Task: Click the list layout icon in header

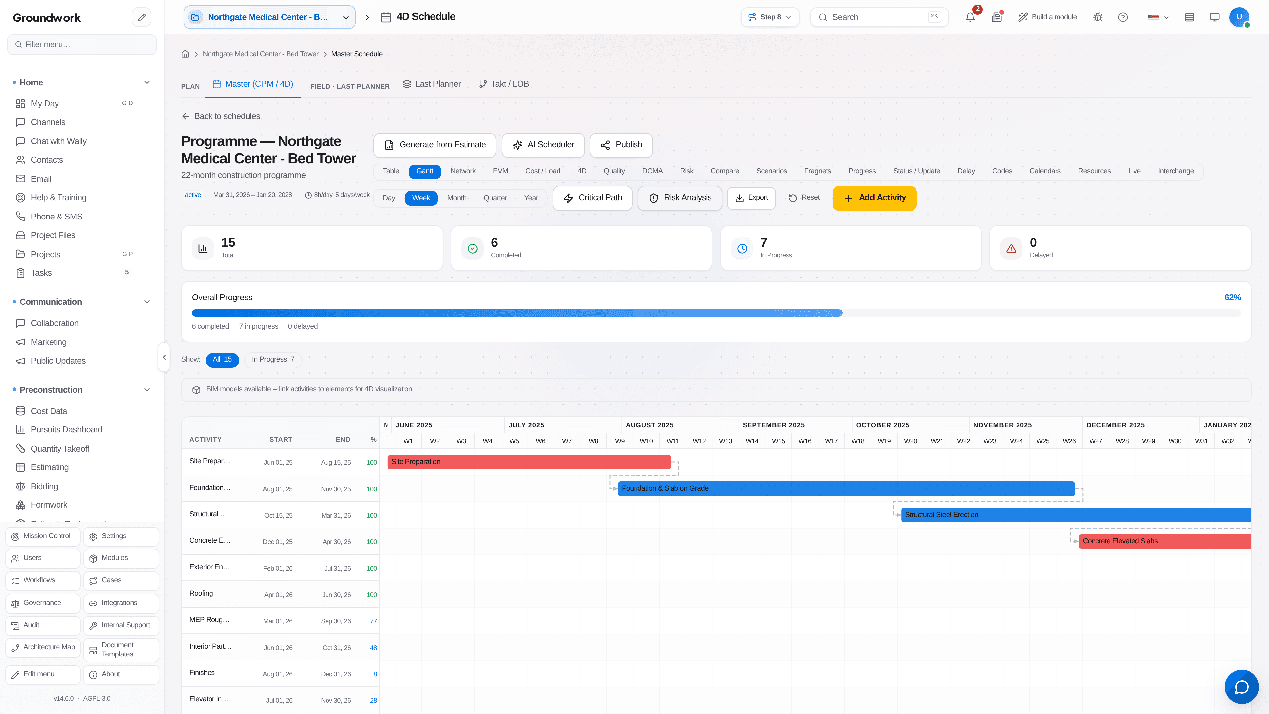Action: (1189, 17)
